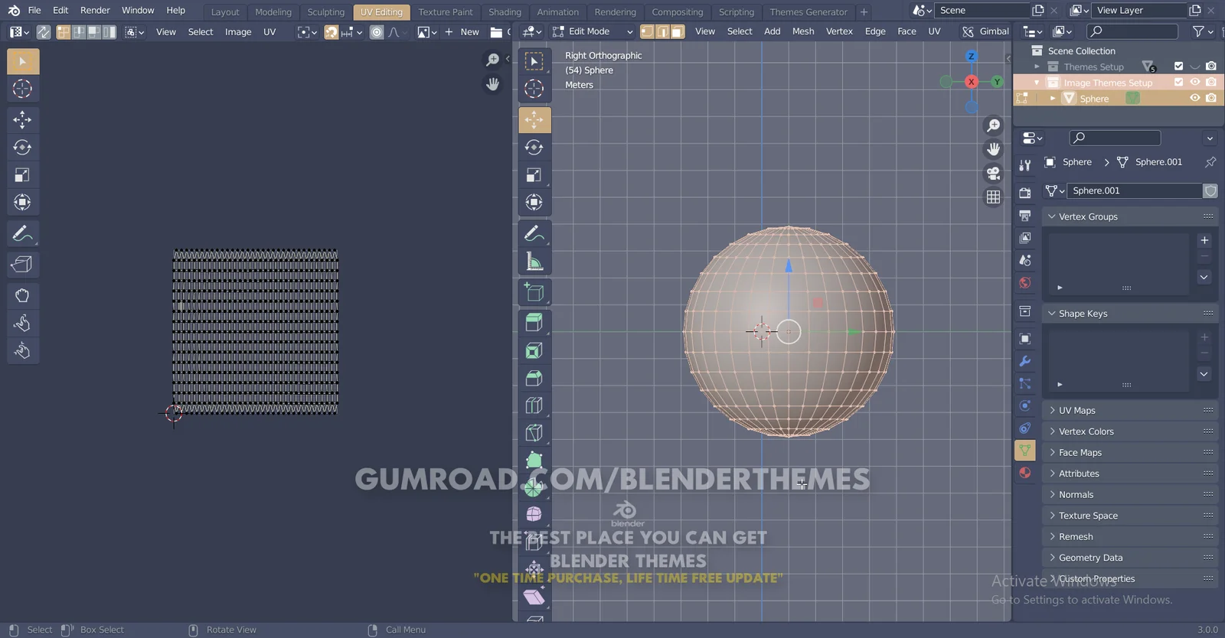Viewport: 1225px width, 638px height.
Task: Click the Face menu button
Action: [906, 31]
